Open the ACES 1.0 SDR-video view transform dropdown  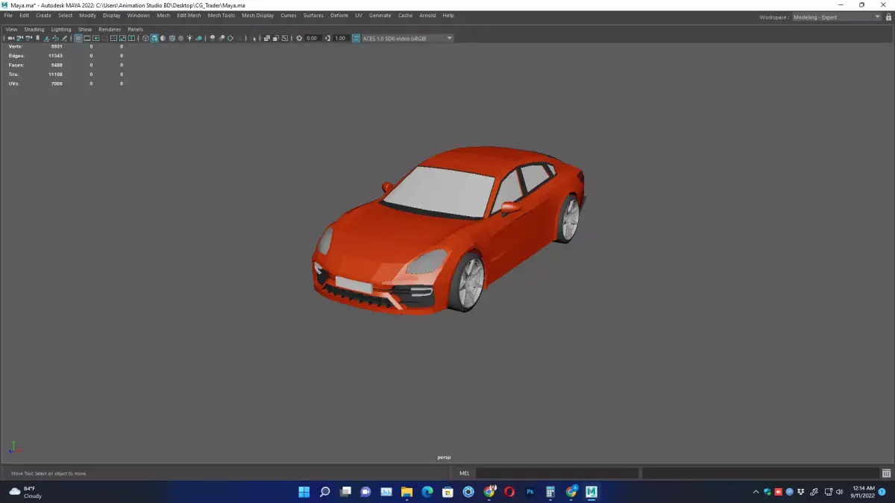[x=407, y=38]
